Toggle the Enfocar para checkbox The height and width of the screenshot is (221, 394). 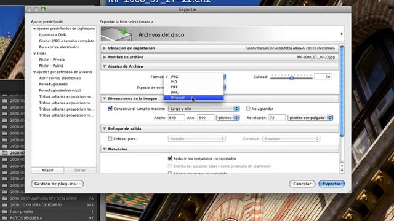110,139
